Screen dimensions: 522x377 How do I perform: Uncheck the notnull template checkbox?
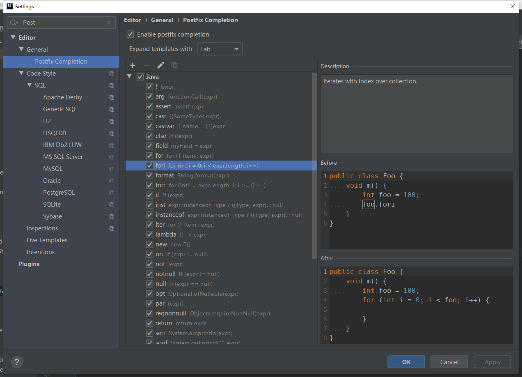tap(150, 274)
